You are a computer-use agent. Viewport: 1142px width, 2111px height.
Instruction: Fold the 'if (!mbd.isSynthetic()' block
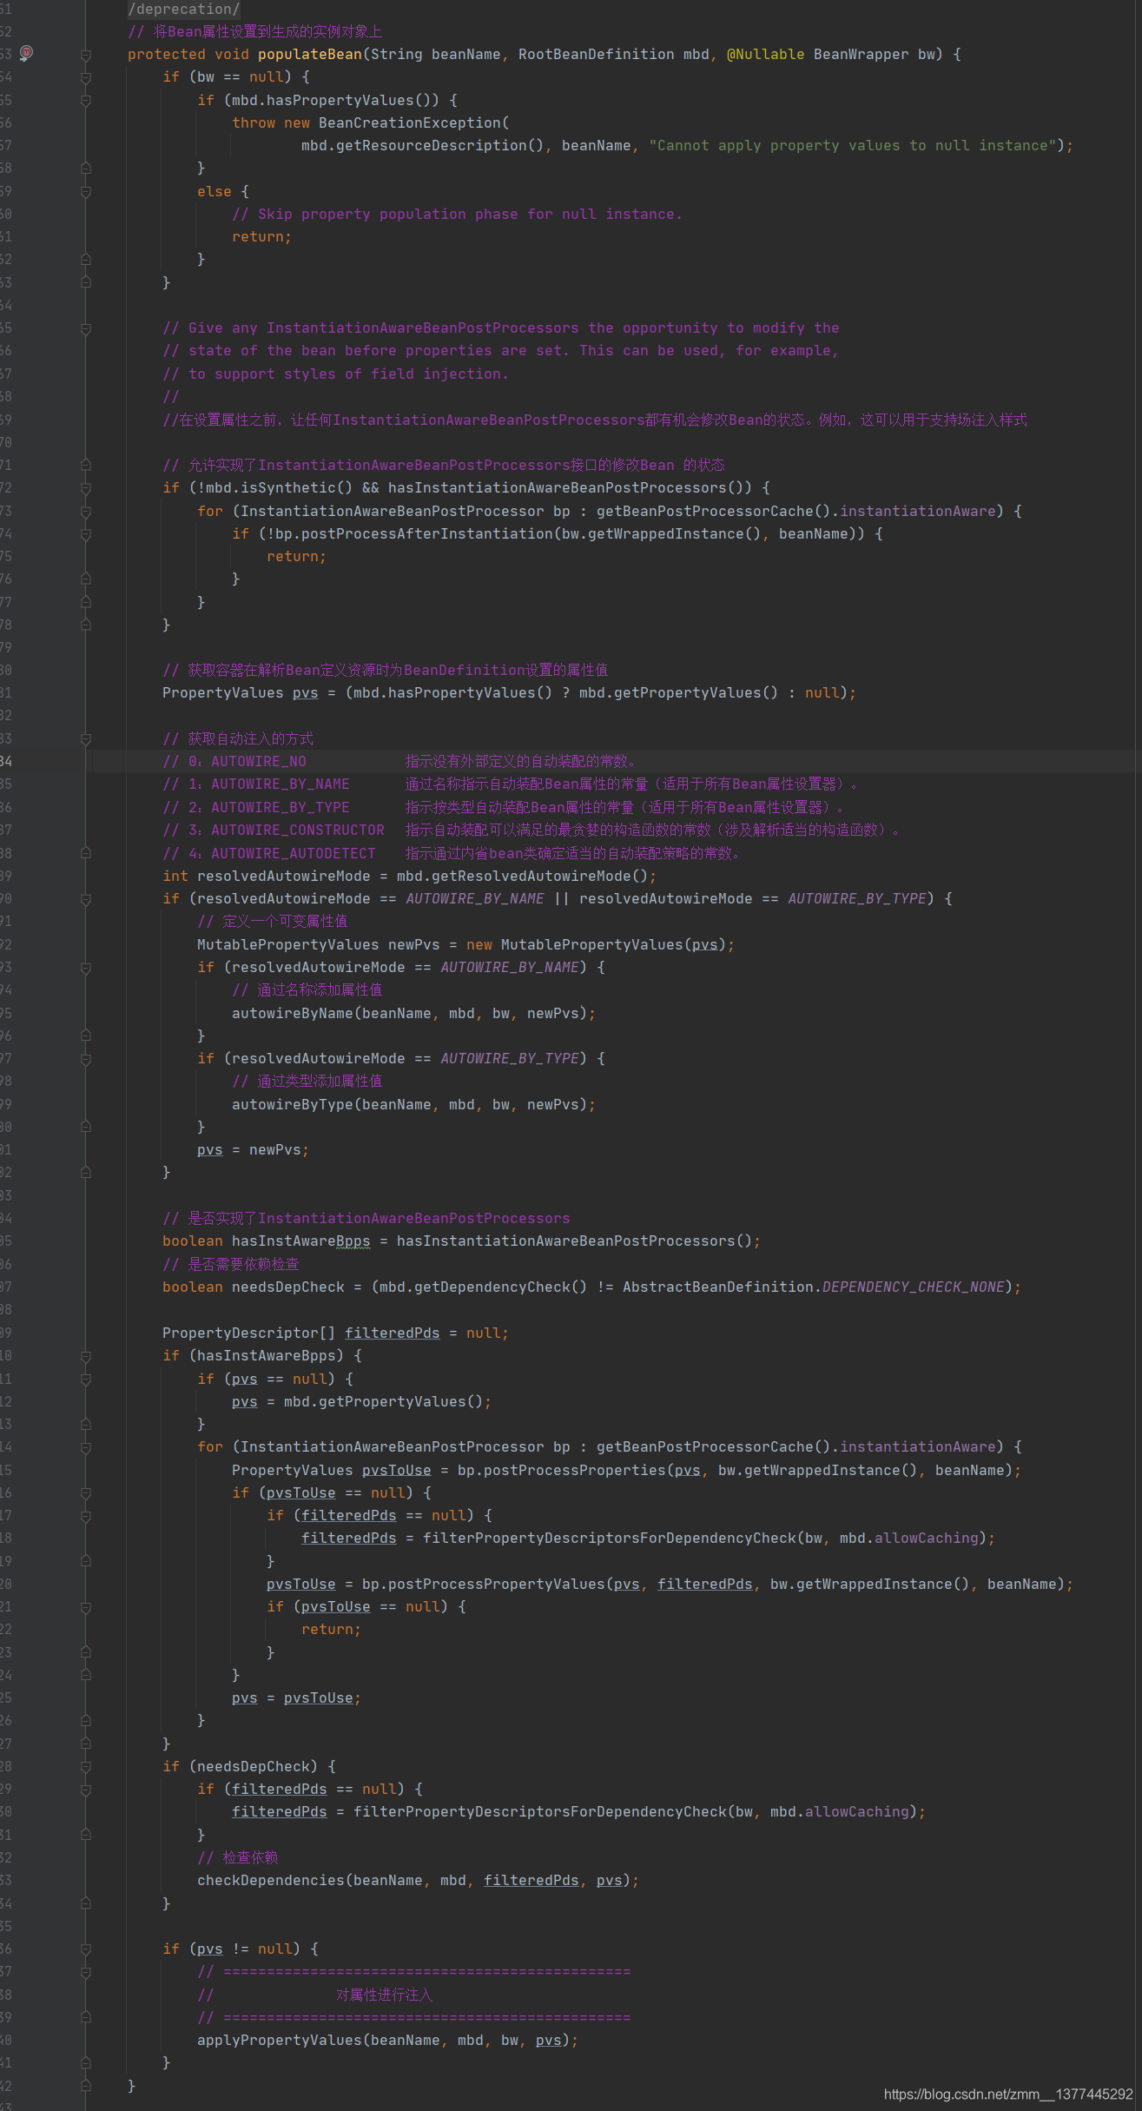(86, 488)
